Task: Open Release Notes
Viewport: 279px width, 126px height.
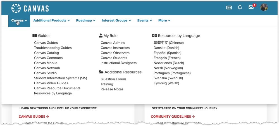Action: click(x=112, y=89)
